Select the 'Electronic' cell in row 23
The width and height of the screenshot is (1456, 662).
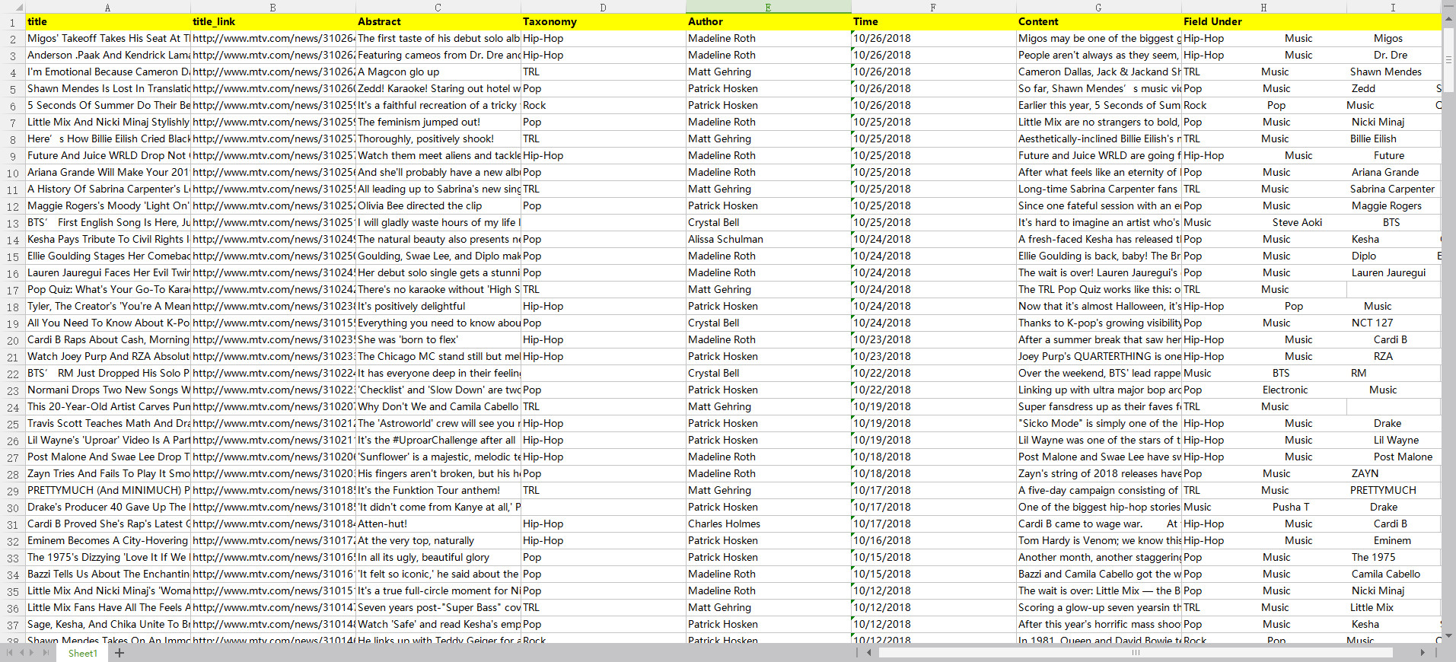(x=1285, y=390)
